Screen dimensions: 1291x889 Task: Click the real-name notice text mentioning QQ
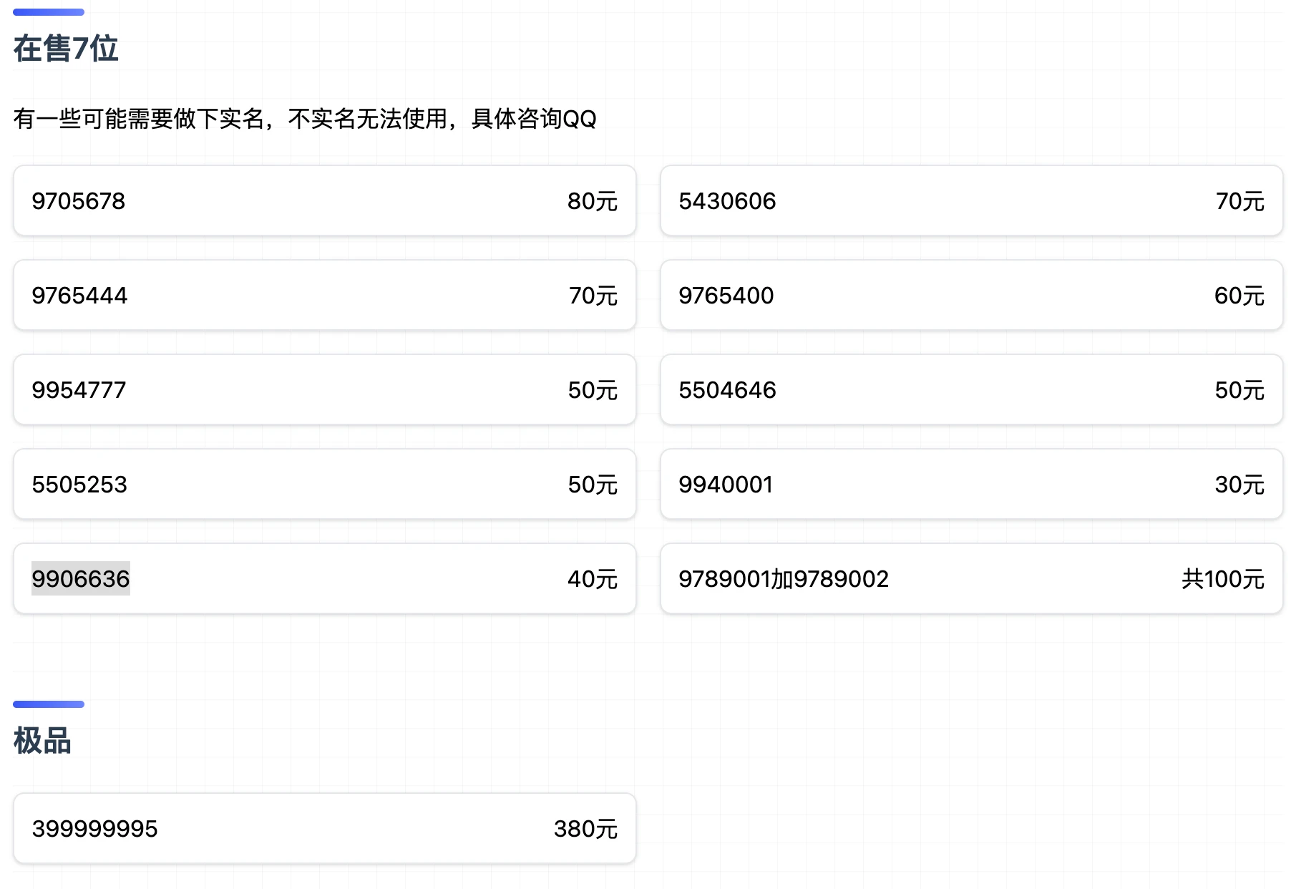[x=305, y=119]
